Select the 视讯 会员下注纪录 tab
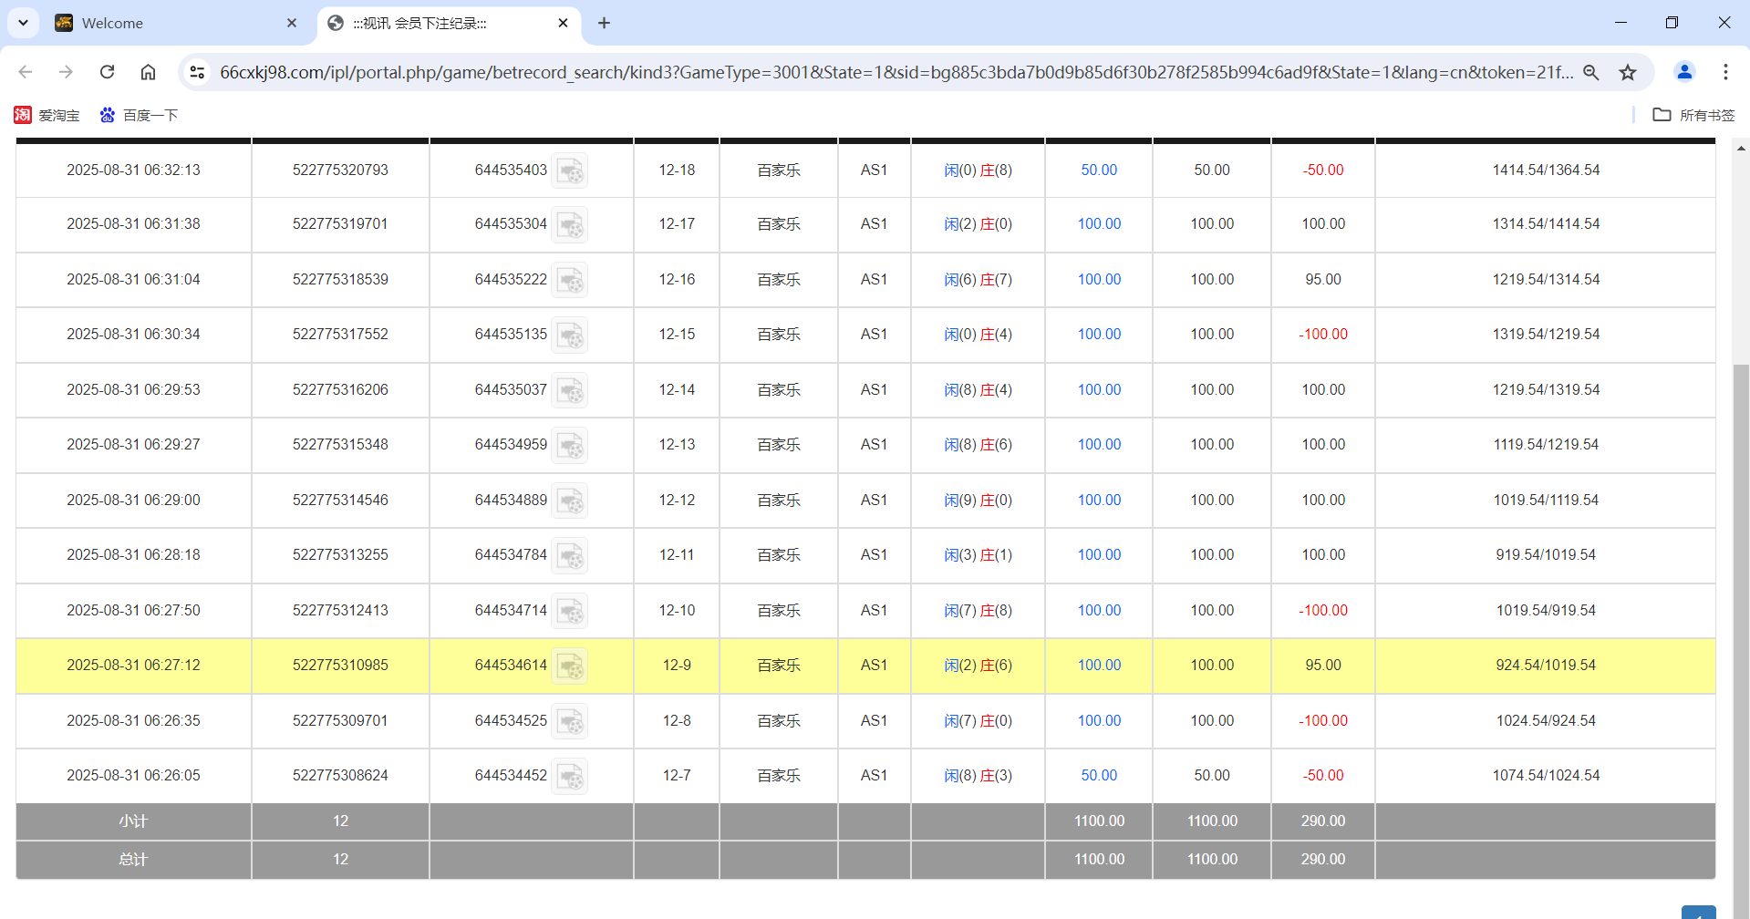 pos(438,23)
